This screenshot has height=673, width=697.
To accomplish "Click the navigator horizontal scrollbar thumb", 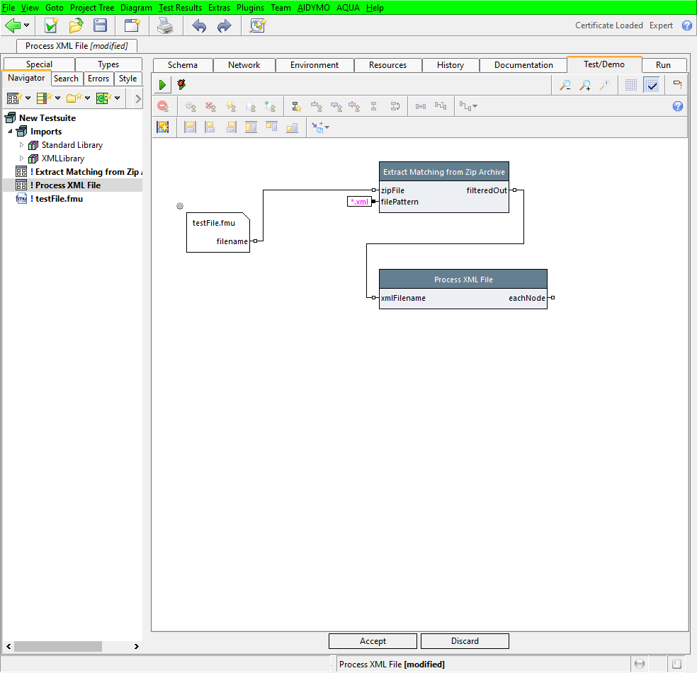I will tap(57, 646).
